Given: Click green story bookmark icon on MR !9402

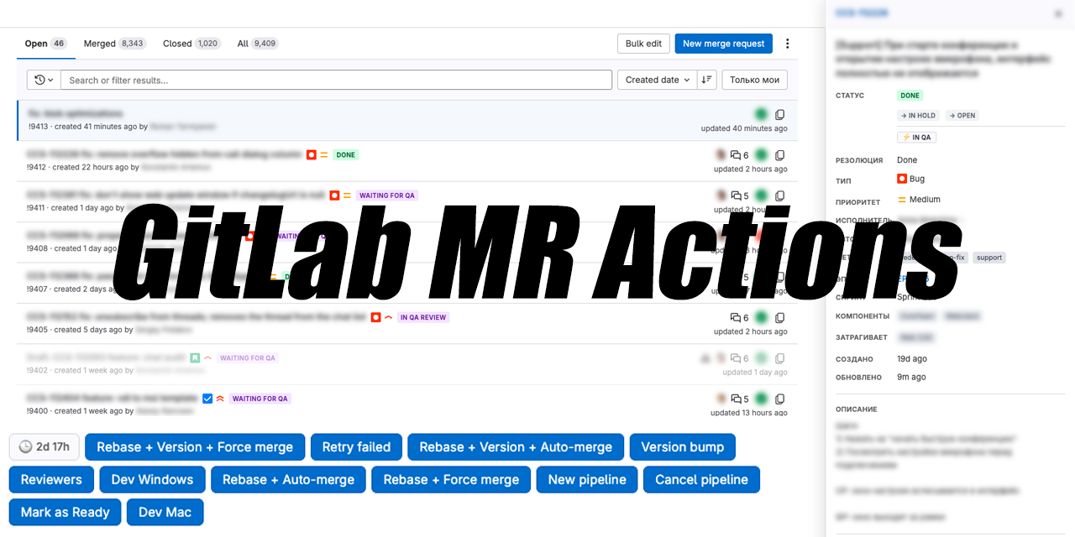Looking at the screenshot, I should click(x=195, y=357).
